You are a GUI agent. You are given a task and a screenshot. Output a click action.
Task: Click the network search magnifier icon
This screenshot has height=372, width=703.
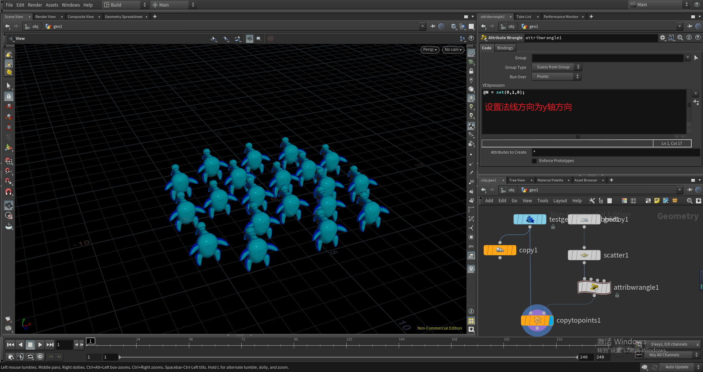coord(689,201)
